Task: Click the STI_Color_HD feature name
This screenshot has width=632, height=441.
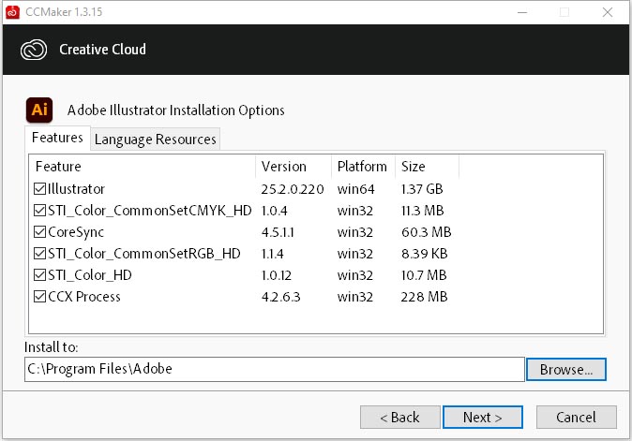Action: point(90,275)
